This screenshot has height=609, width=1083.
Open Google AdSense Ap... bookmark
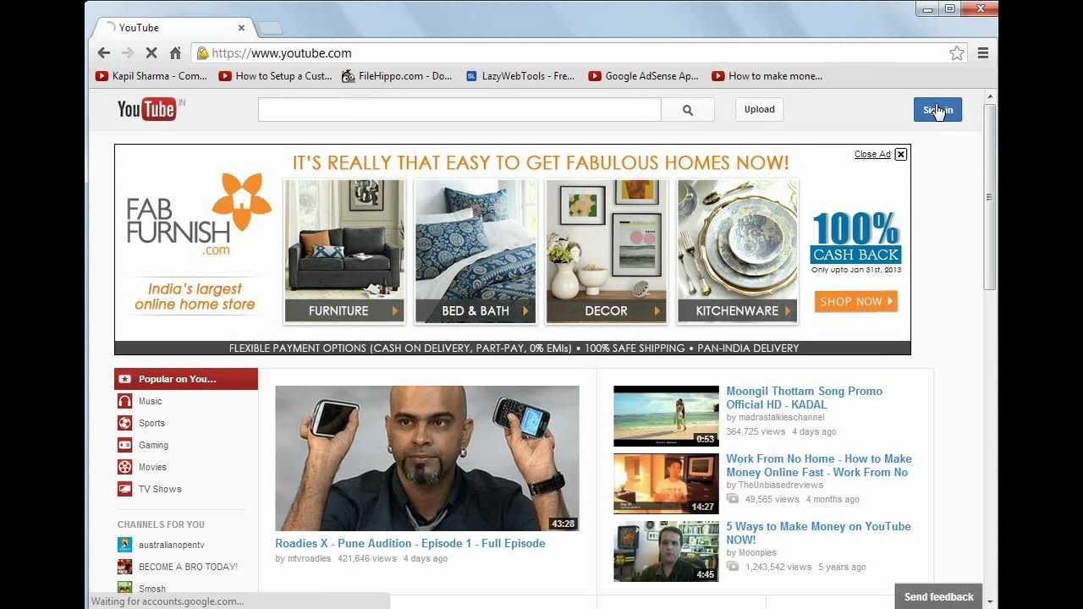tap(644, 76)
